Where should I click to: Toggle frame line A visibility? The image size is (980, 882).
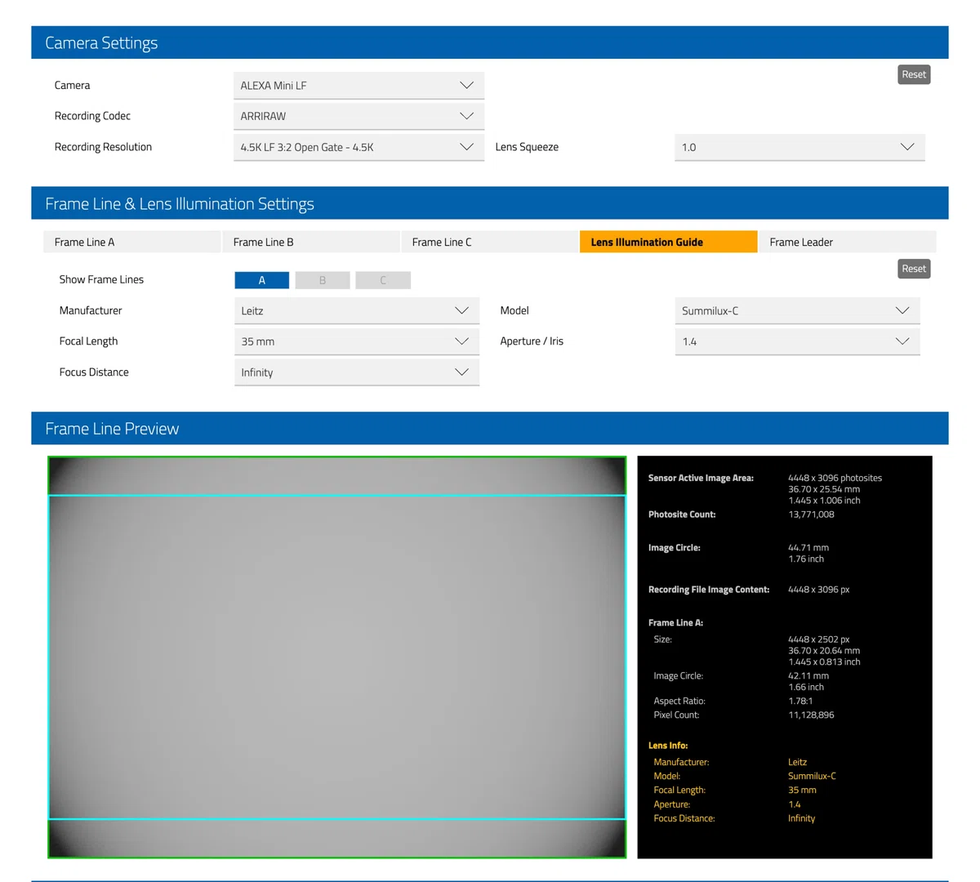click(x=261, y=280)
